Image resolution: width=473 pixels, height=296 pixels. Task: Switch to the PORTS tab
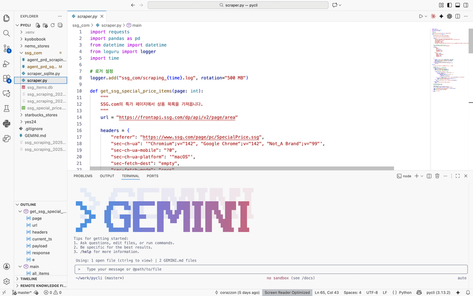click(152, 176)
